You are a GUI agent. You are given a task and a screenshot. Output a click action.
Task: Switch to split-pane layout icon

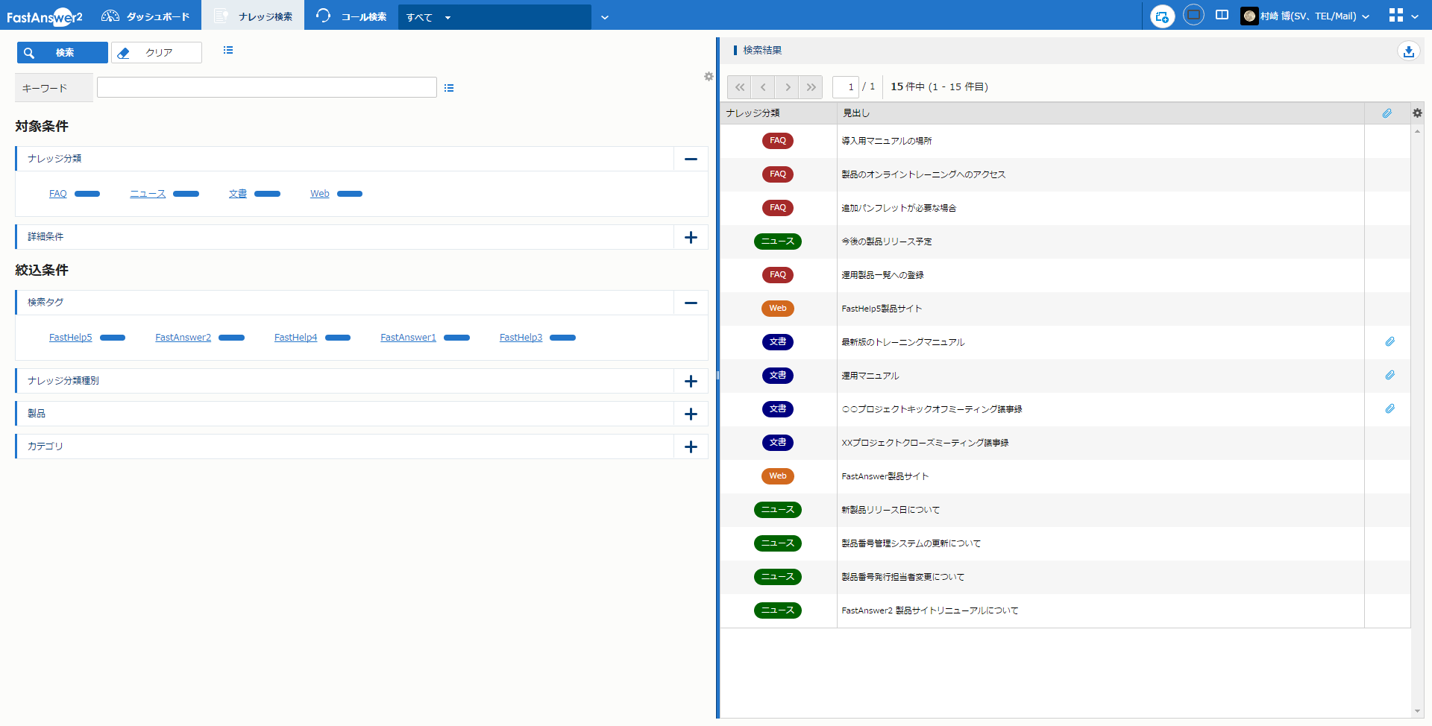click(x=1222, y=15)
